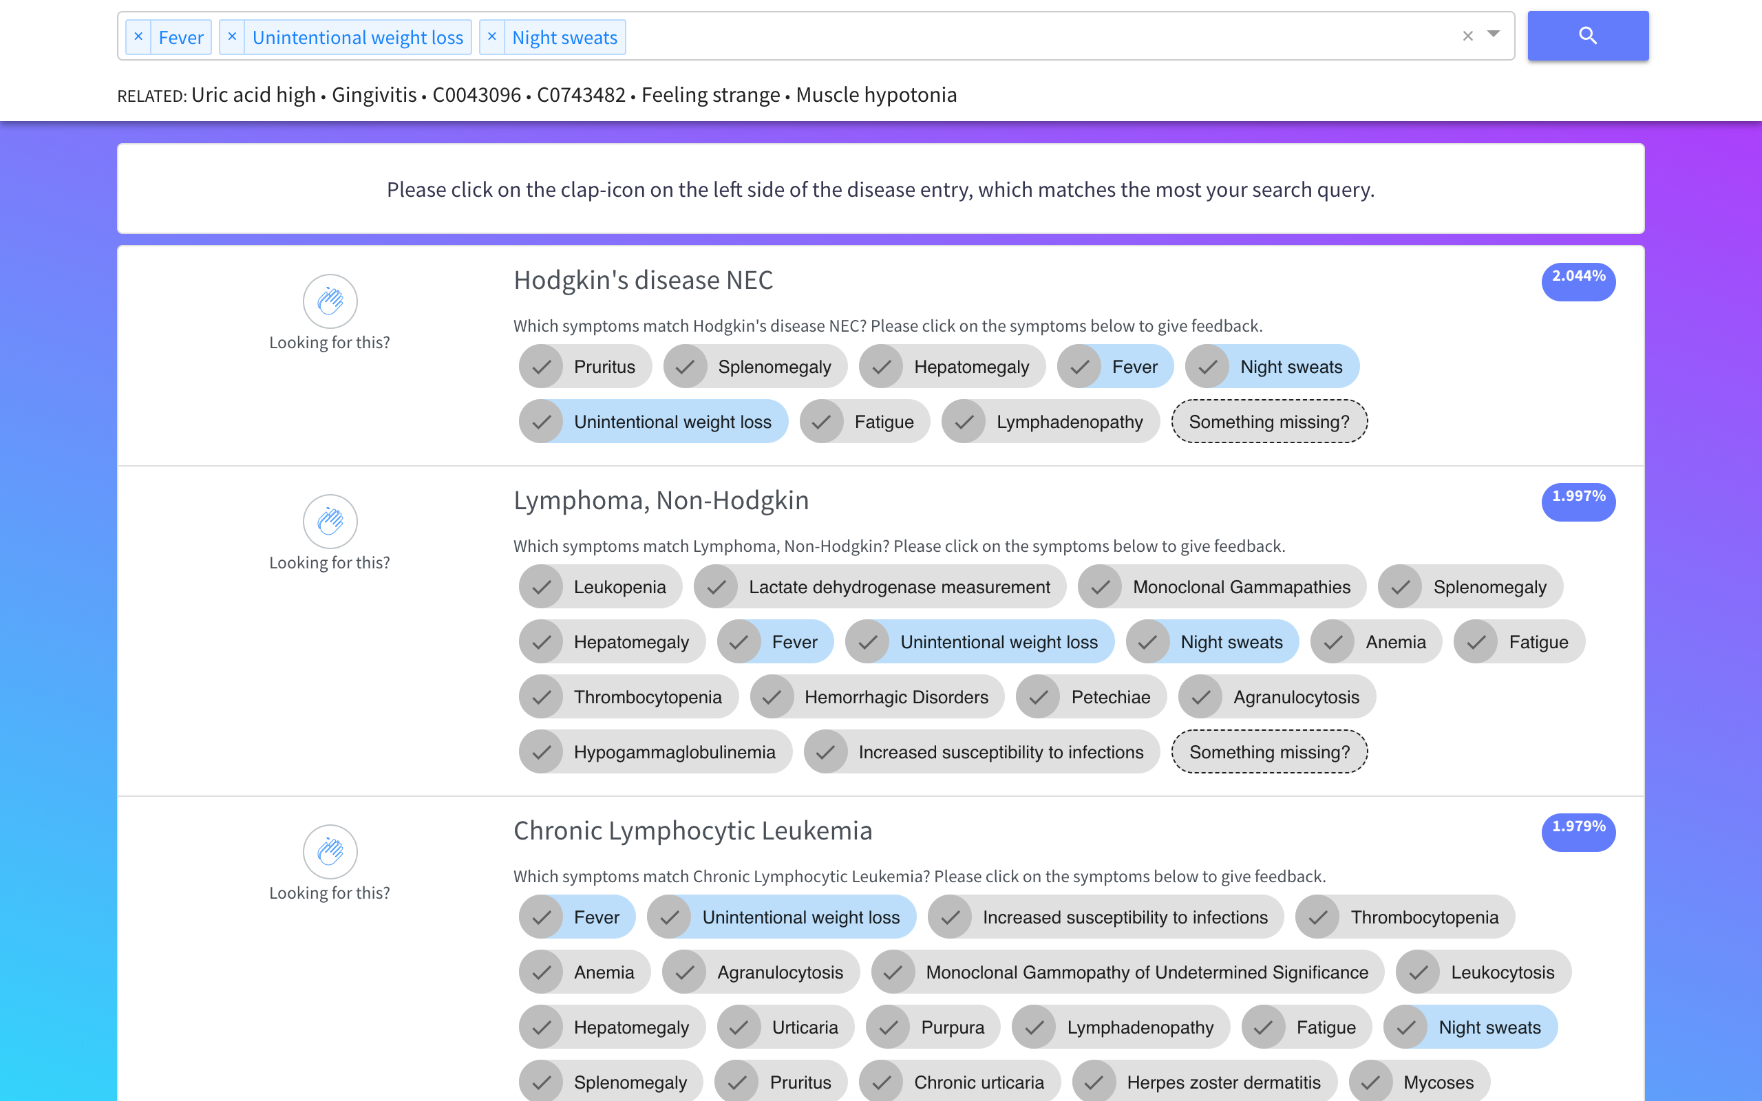1762x1101 pixels.
Task: Toggle the 'Pruritus' symptom checkbox for Hodgkin's disease
Action: [x=542, y=367]
